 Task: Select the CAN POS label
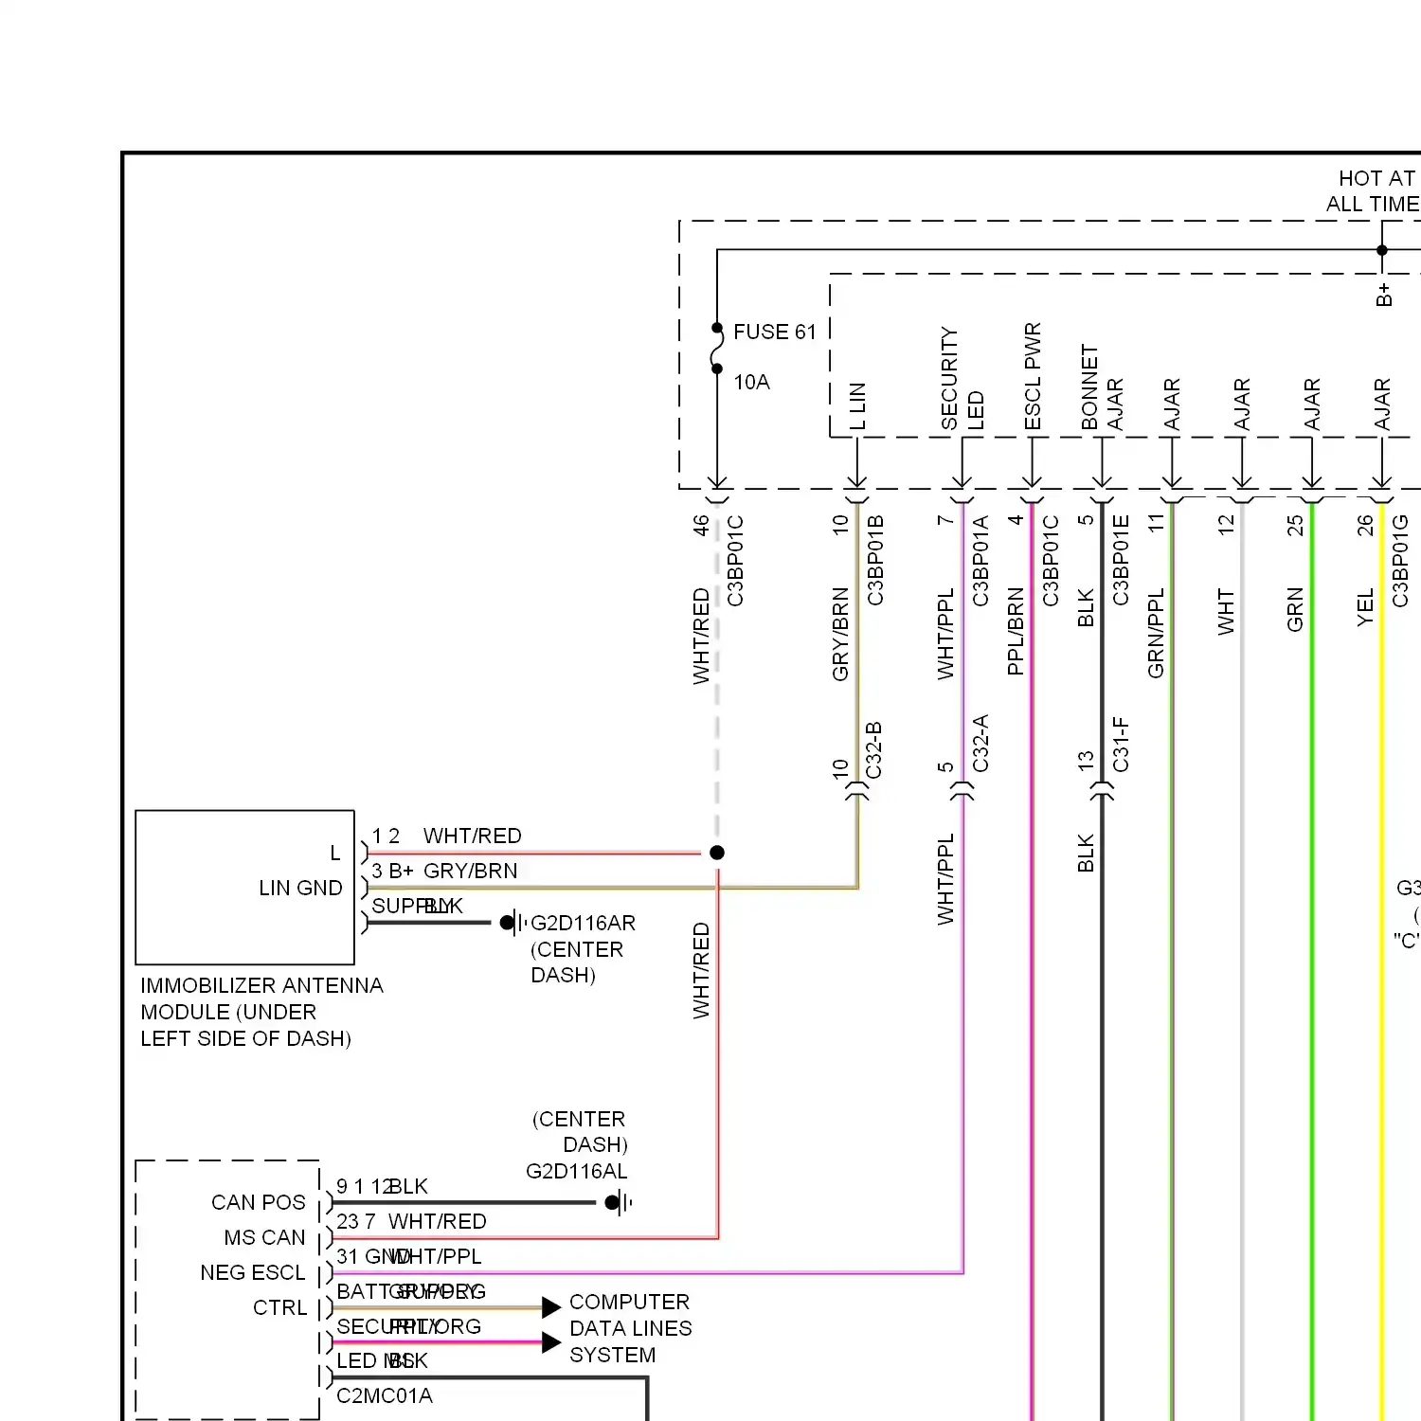(259, 1202)
